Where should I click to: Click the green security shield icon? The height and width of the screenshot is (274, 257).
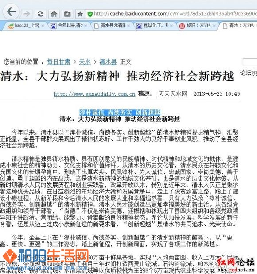tap(90, 14)
